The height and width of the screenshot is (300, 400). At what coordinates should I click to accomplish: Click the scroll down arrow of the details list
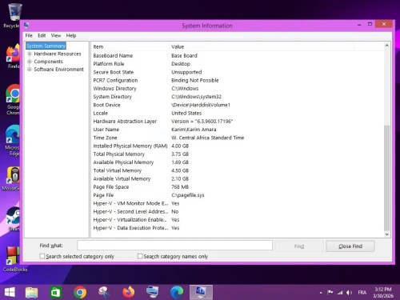(x=386, y=234)
